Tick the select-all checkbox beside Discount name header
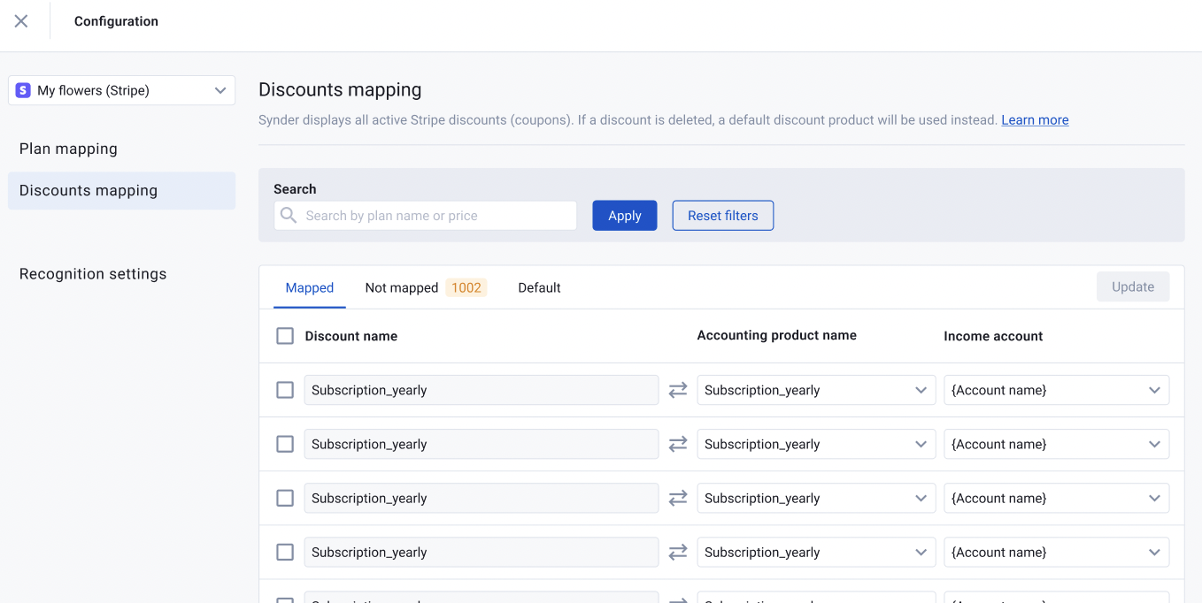Screen dimensions: 1202x603 click(285, 336)
